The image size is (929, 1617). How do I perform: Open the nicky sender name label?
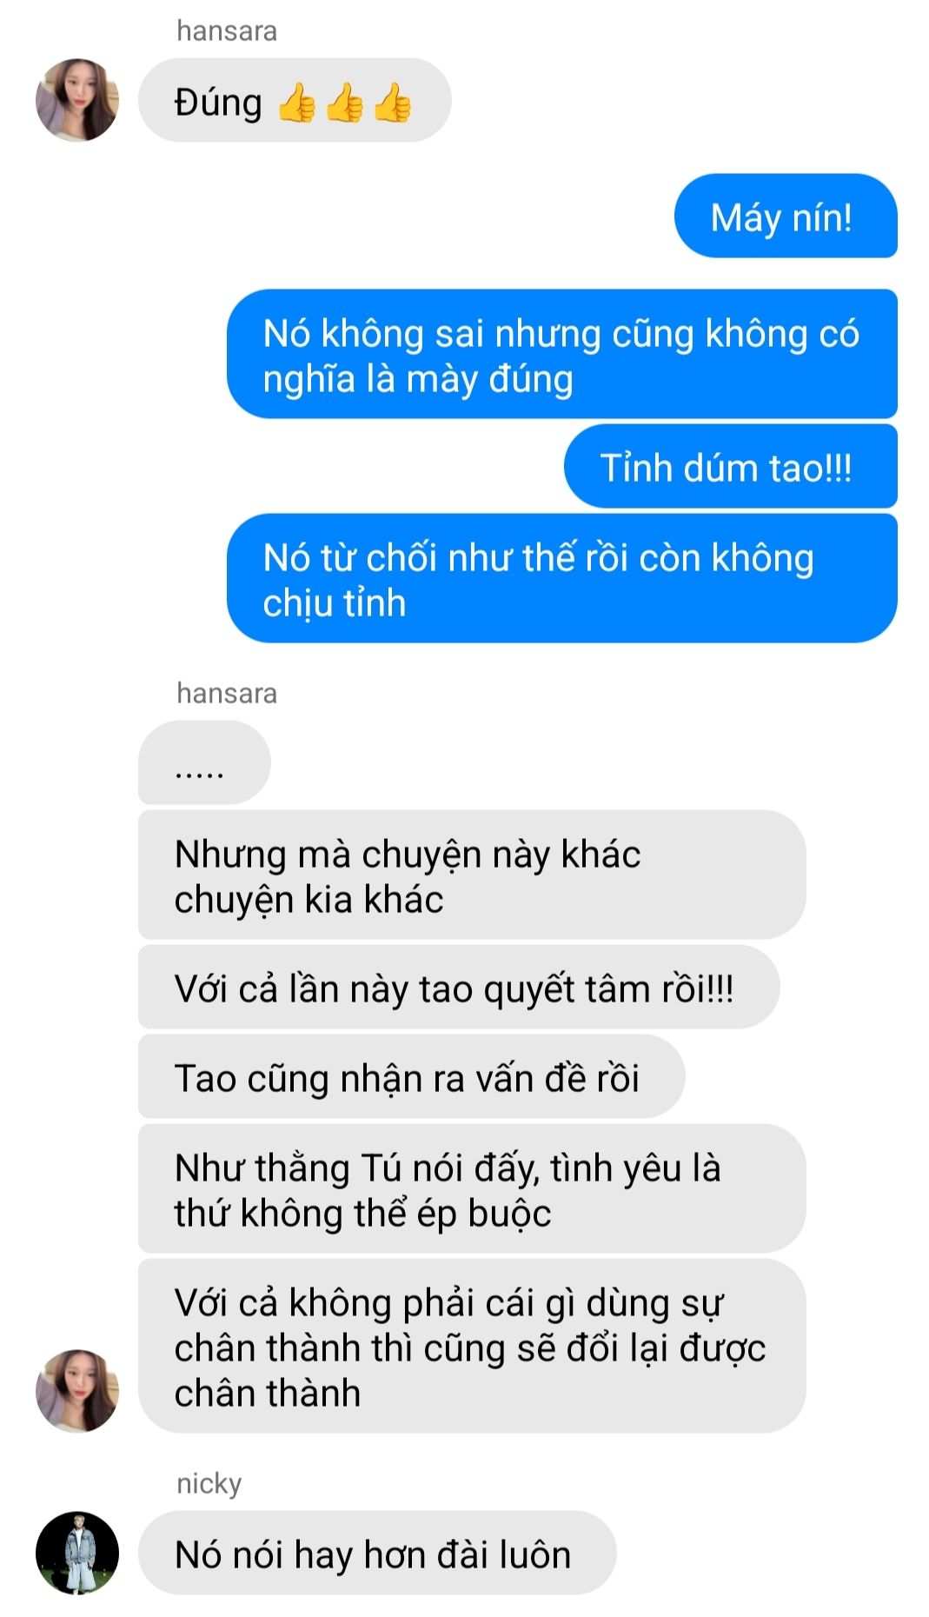[209, 1483]
